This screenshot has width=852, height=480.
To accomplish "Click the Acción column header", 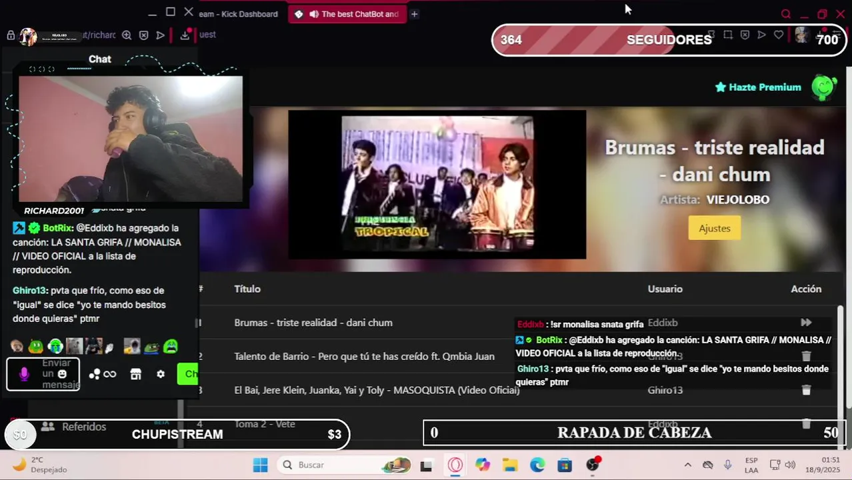I will point(806,289).
